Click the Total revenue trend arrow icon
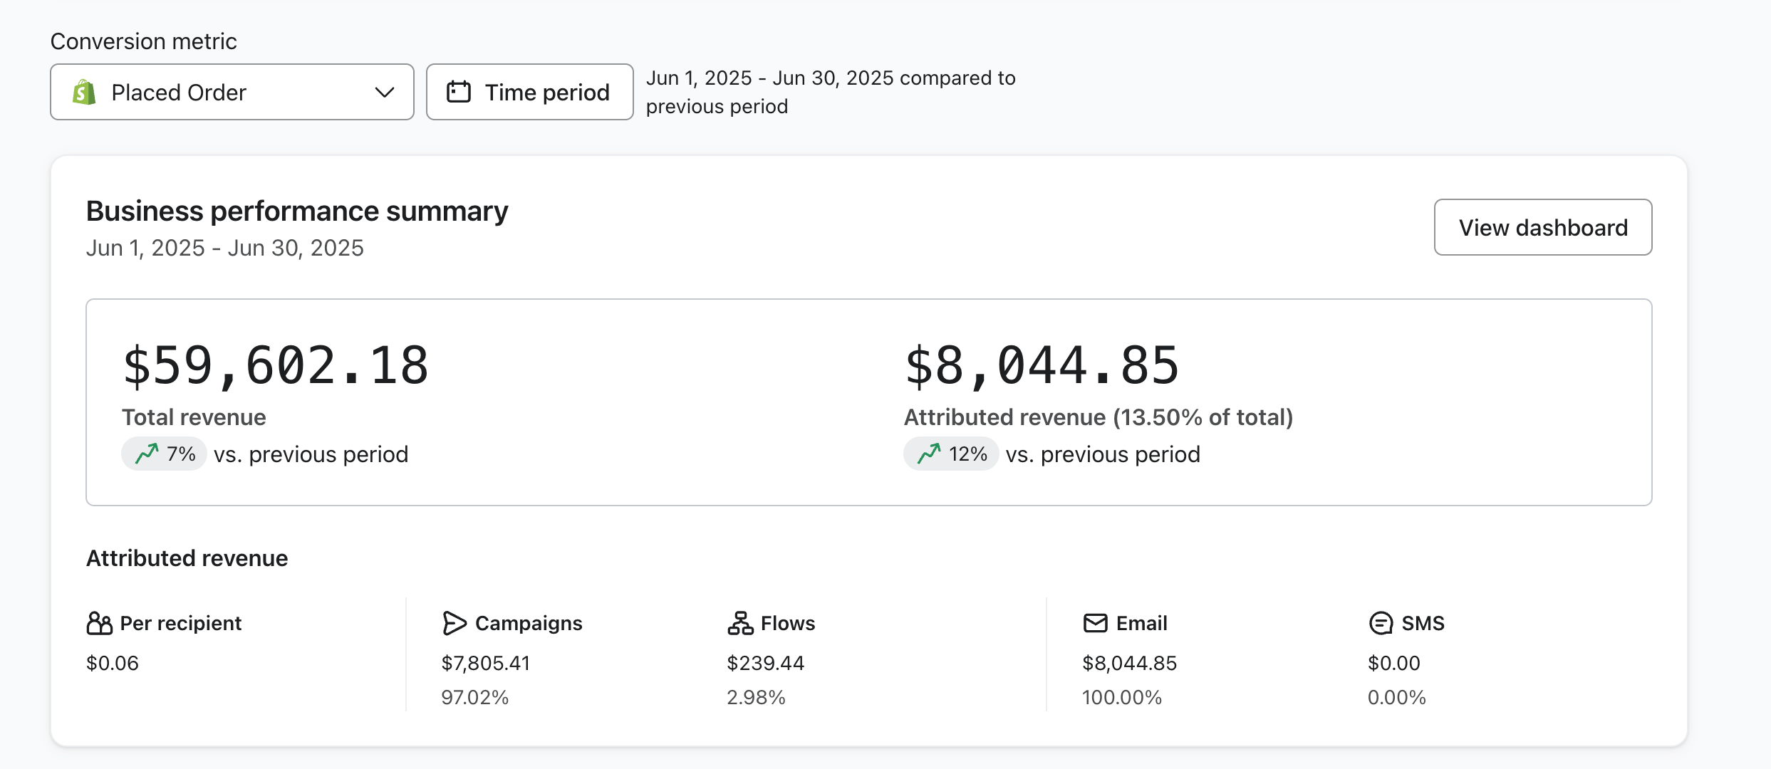The width and height of the screenshot is (1771, 769). [x=147, y=454]
